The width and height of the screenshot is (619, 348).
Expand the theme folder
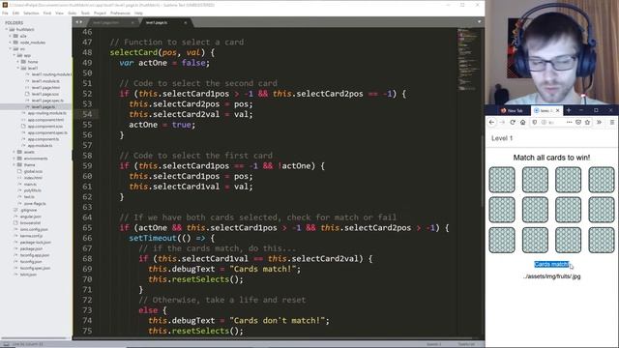click(x=15, y=165)
